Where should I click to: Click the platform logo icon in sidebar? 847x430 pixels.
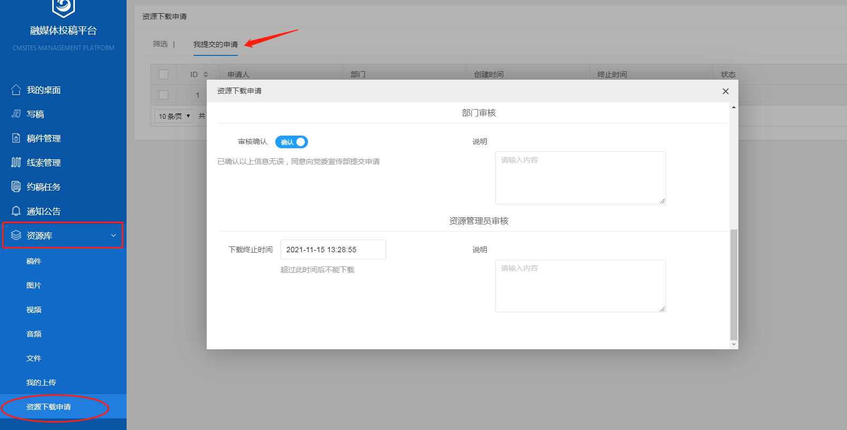(x=63, y=7)
